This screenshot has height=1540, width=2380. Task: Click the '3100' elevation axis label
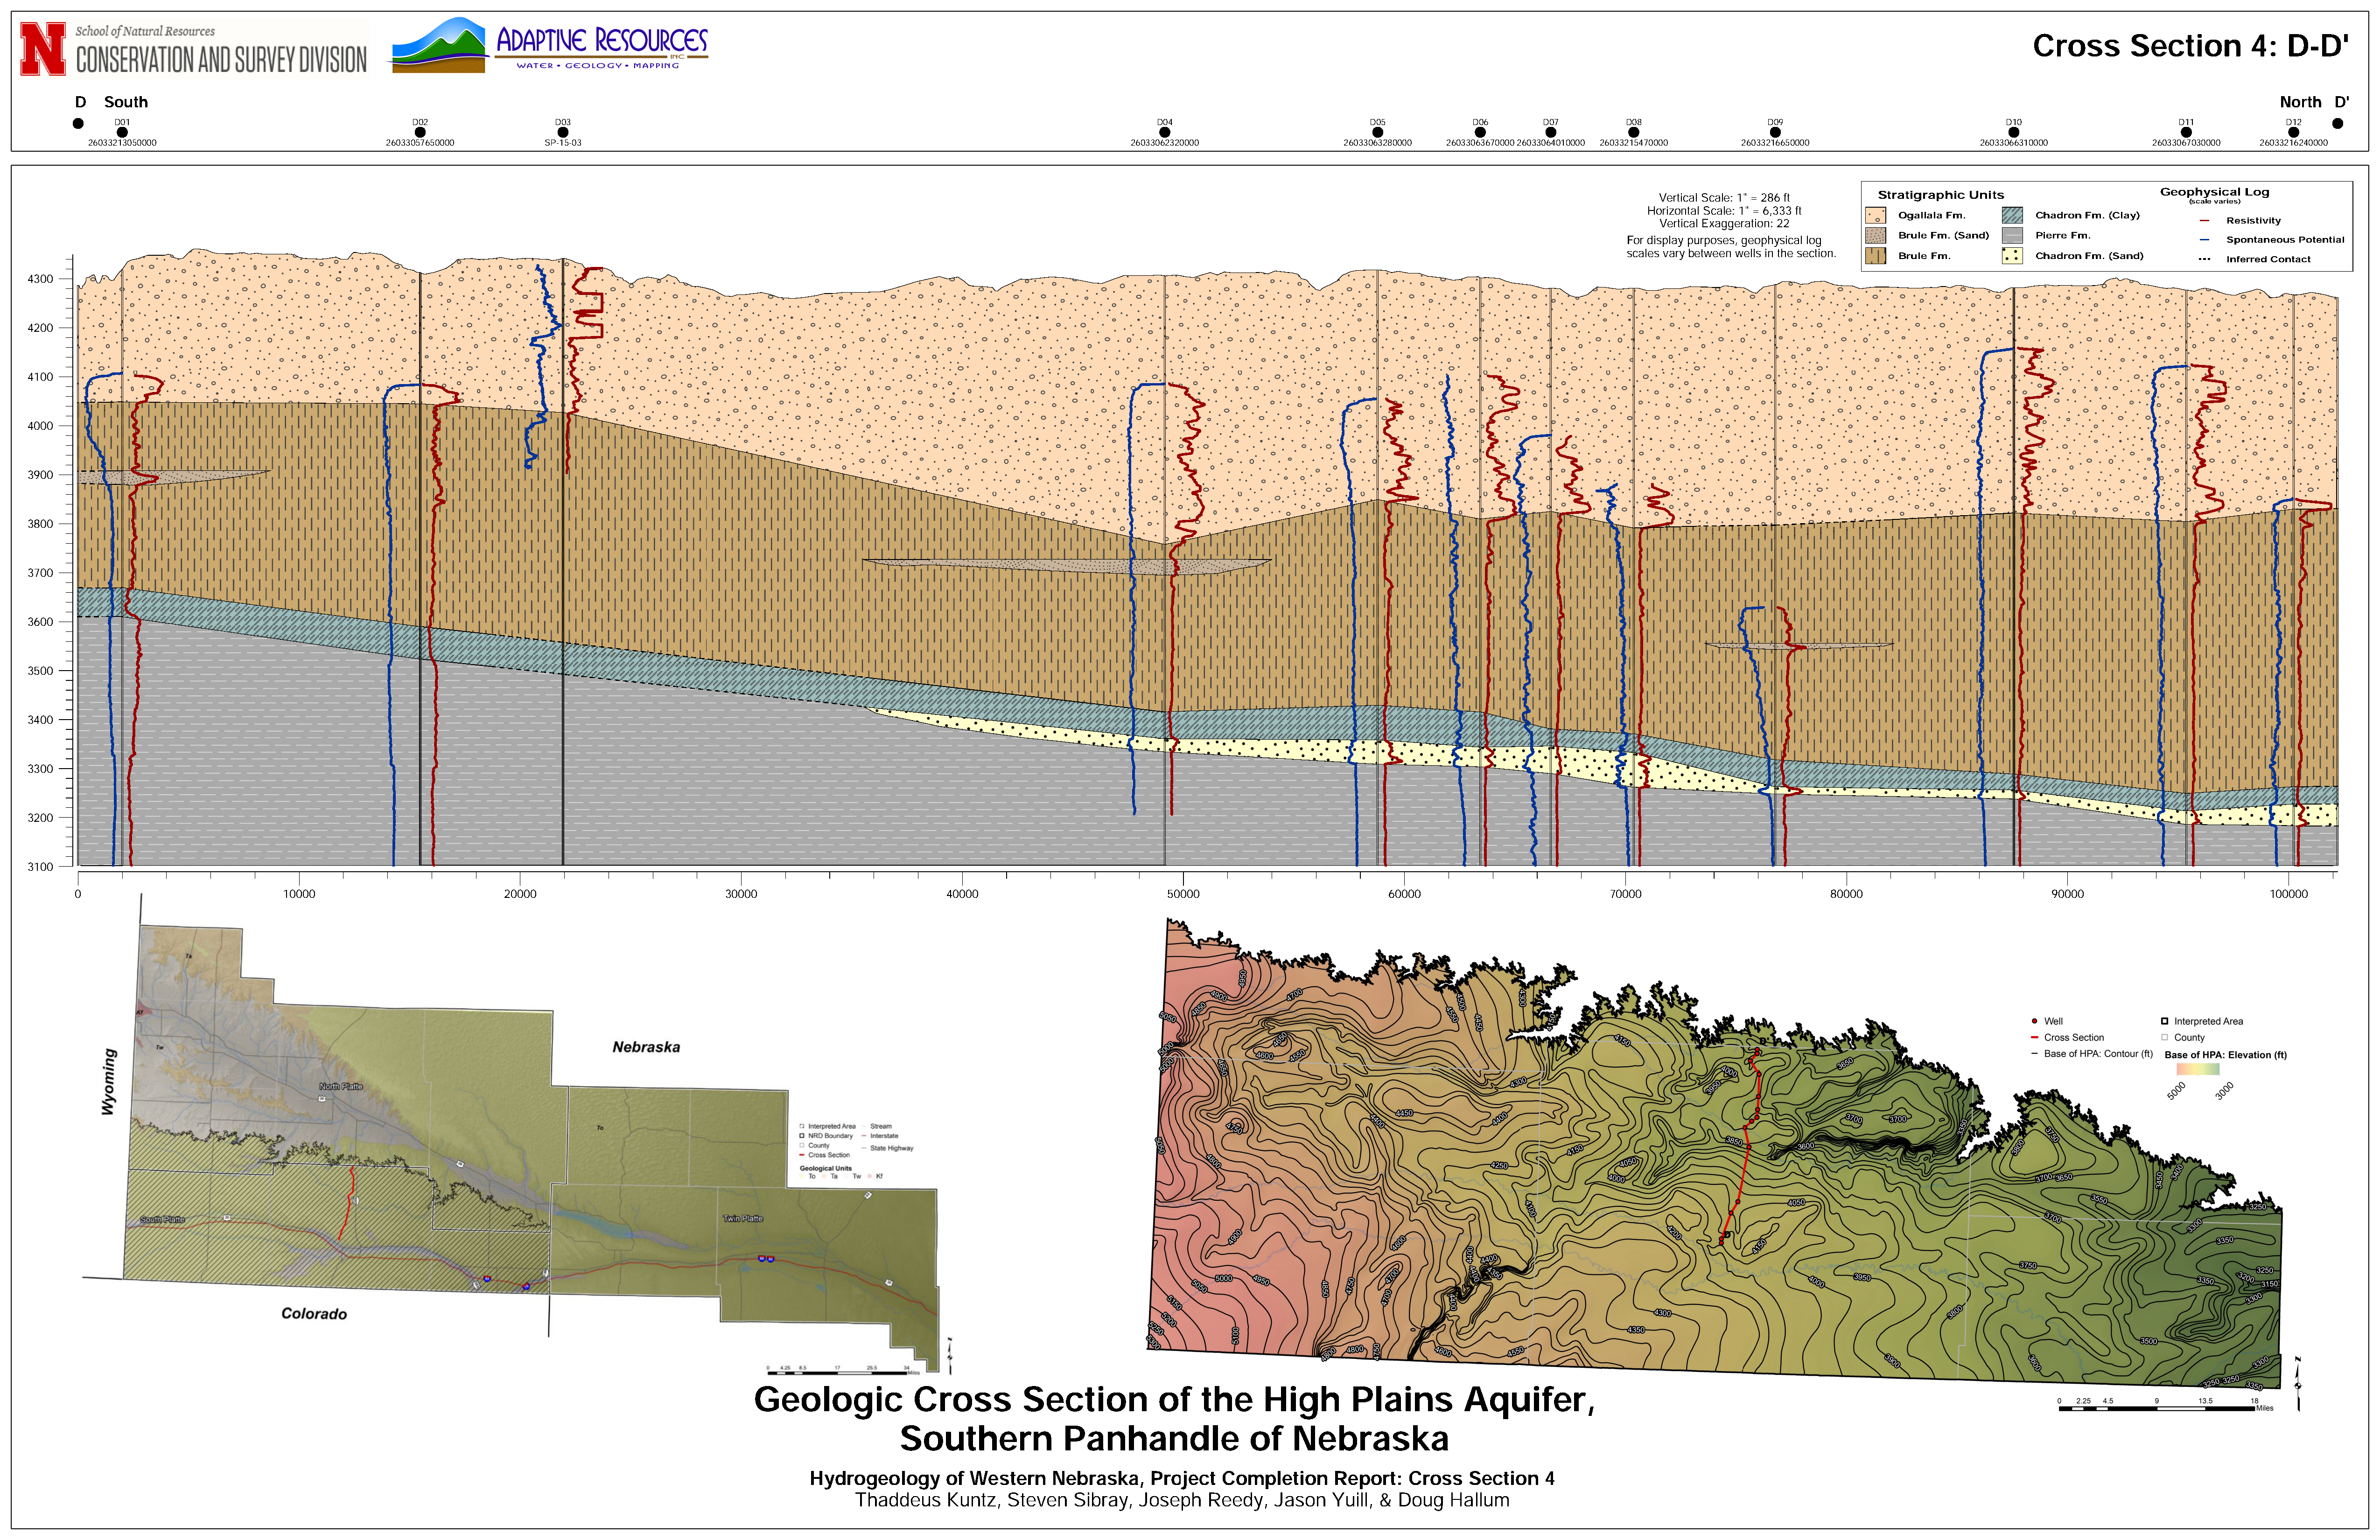(40, 867)
